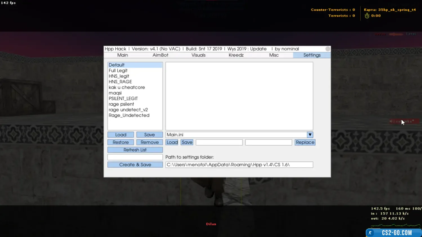Open the Main.ini file combo box
The width and height of the screenshot is (422, 237).
tap(236, 135)
